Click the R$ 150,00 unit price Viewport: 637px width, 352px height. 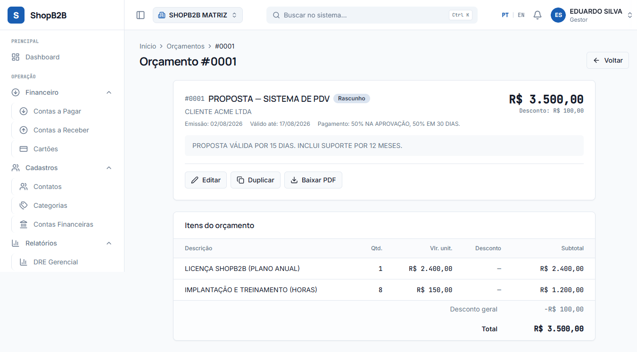pyautogui.click(x=435, y=290)
